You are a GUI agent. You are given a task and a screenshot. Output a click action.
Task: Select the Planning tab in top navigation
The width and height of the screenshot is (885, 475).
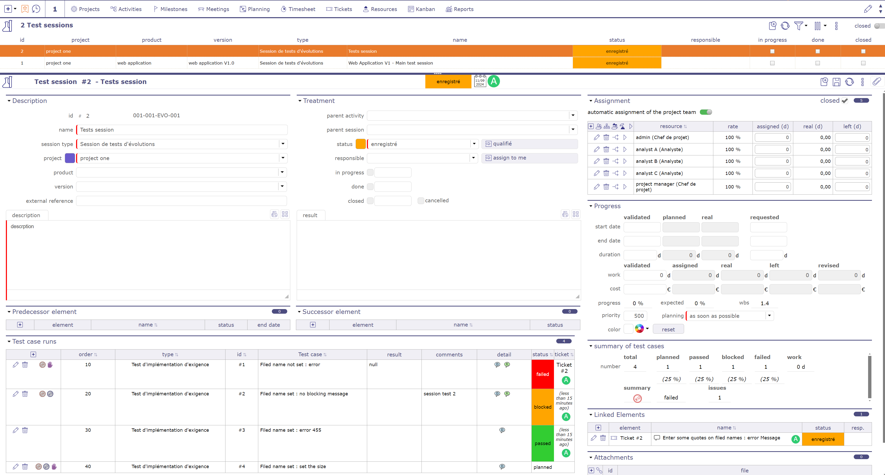(x=255, y=9)
